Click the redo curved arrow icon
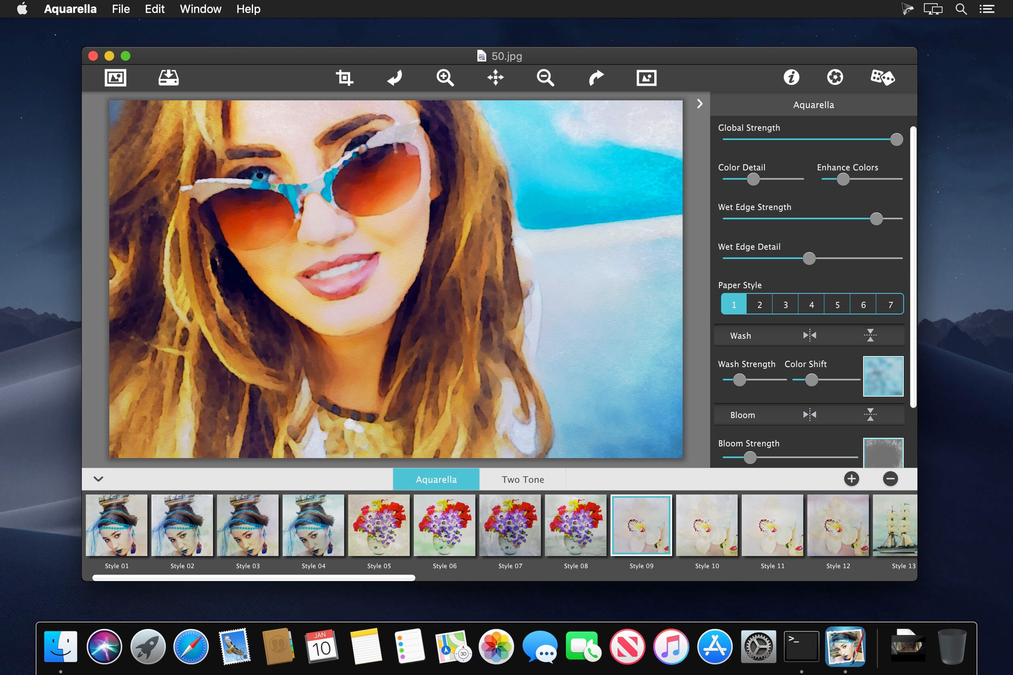 coord(596,78)
